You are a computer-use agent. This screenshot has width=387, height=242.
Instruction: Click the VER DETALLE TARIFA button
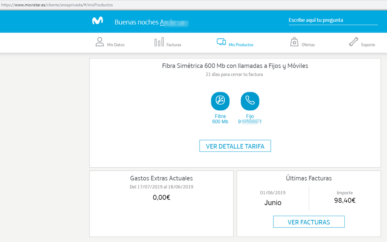point(235,146)
